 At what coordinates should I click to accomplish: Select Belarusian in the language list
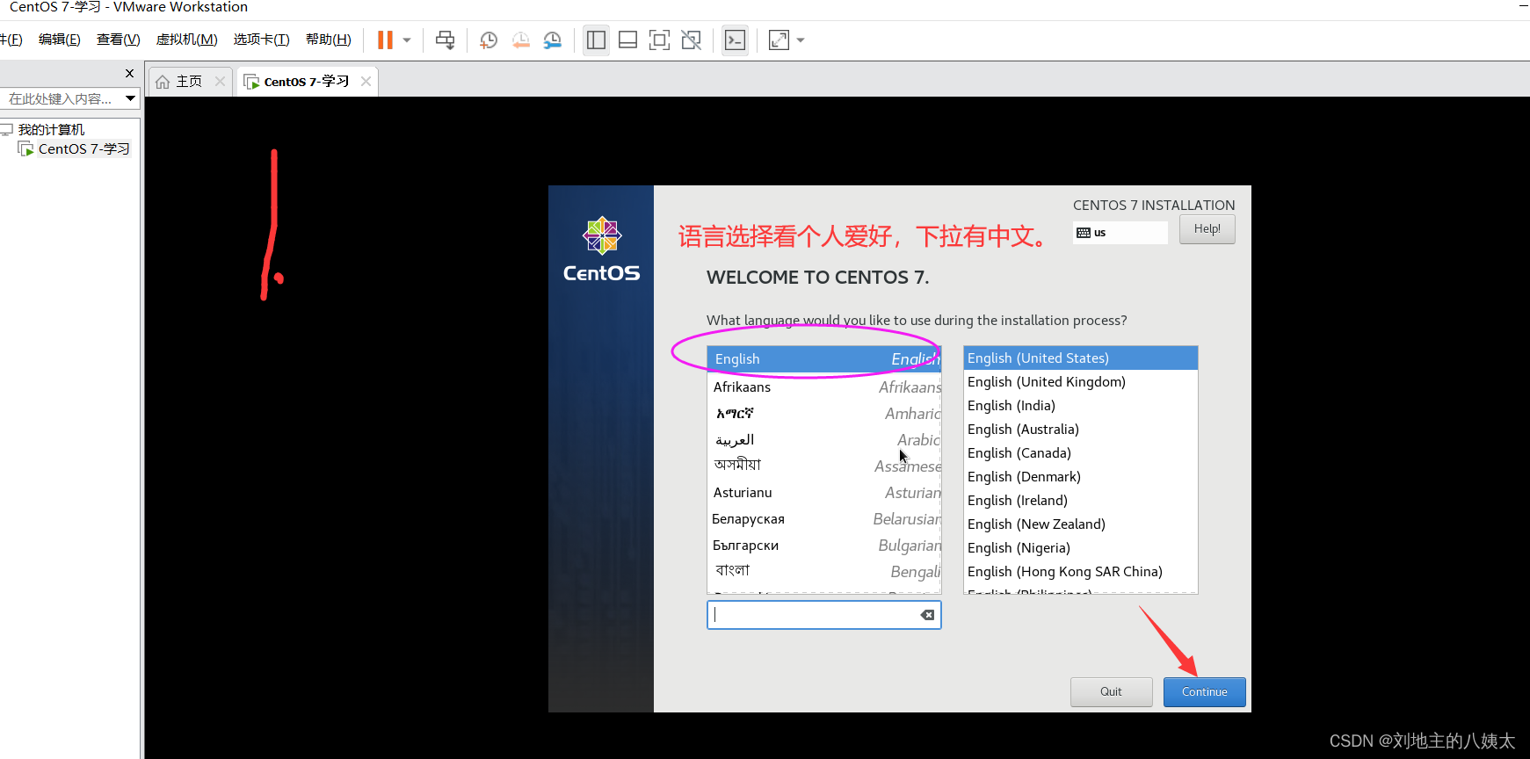pos(824,519)
